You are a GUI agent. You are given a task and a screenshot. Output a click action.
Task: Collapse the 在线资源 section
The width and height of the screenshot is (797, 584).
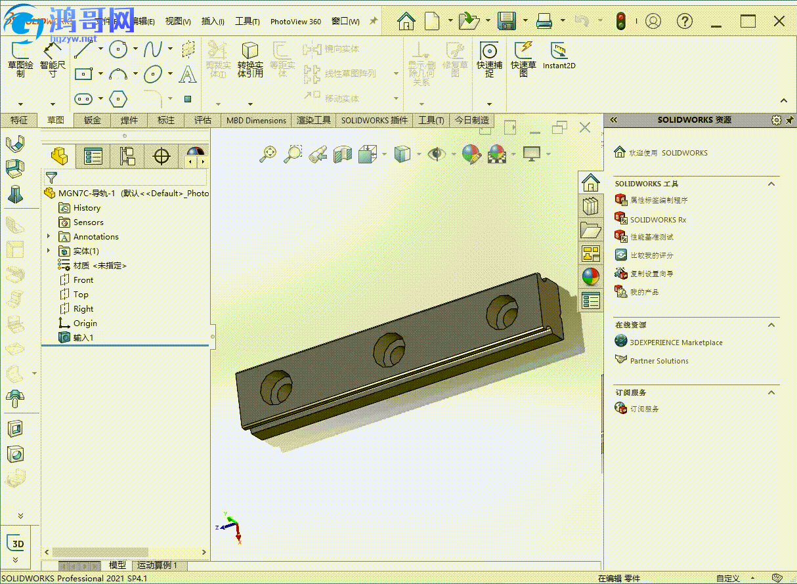pyautogui.click(x=771, y=325)
